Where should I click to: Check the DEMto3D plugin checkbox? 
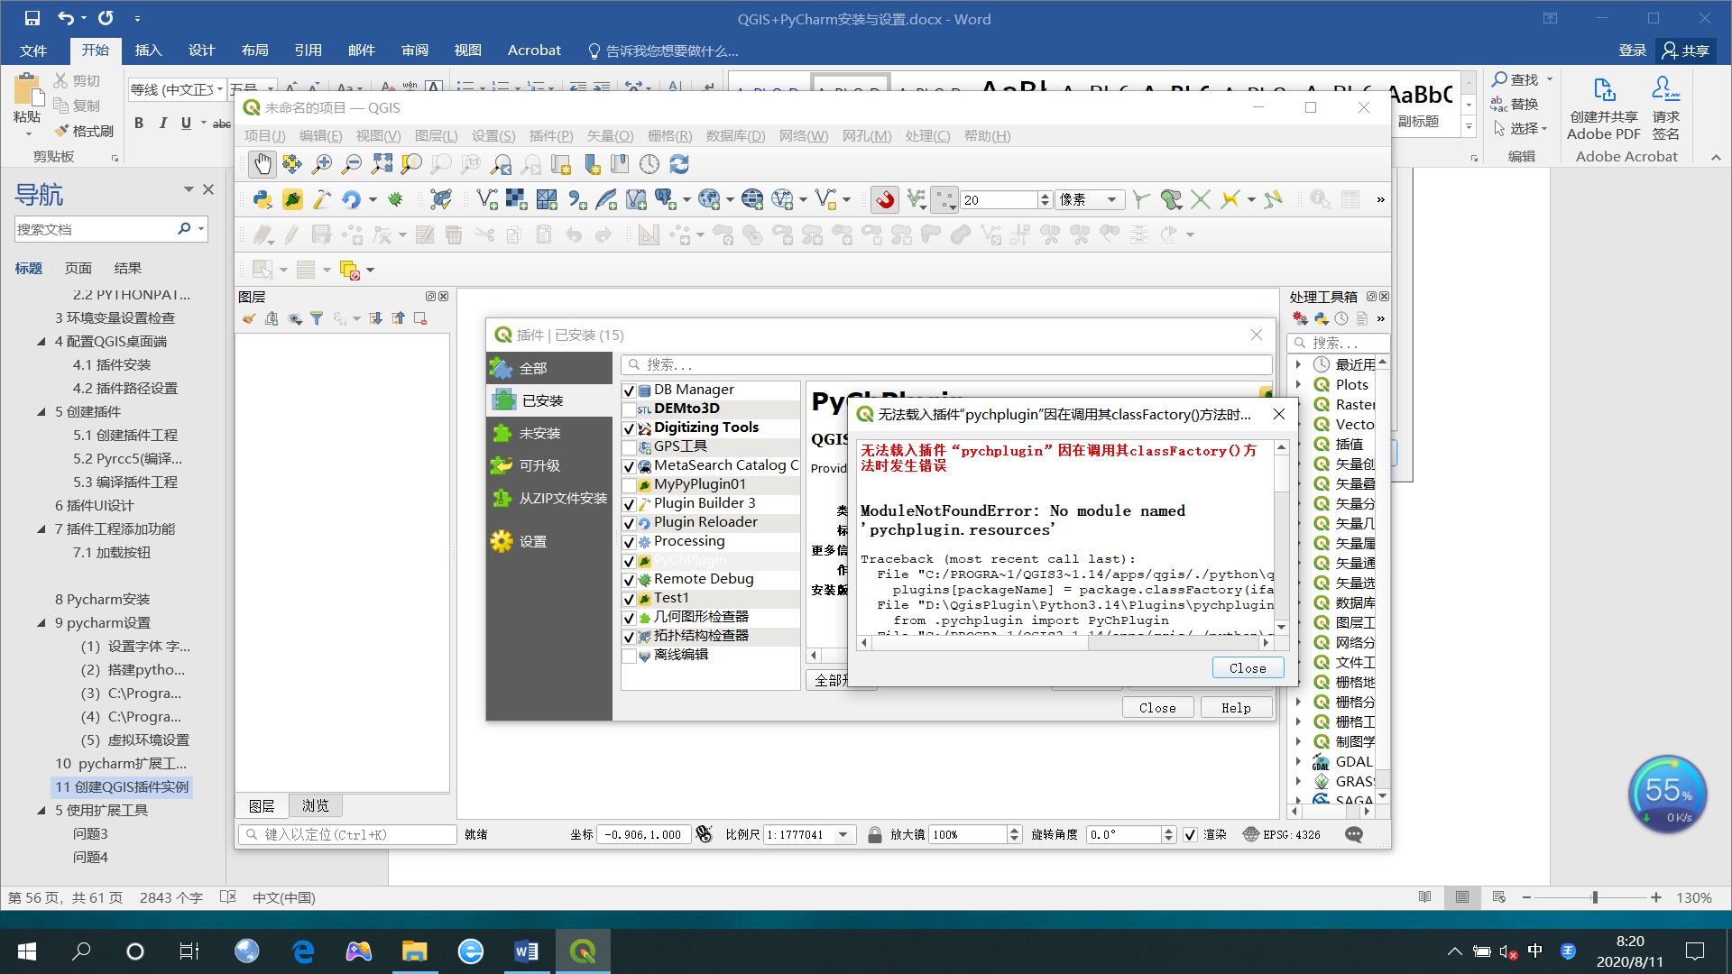pos(630,409)
